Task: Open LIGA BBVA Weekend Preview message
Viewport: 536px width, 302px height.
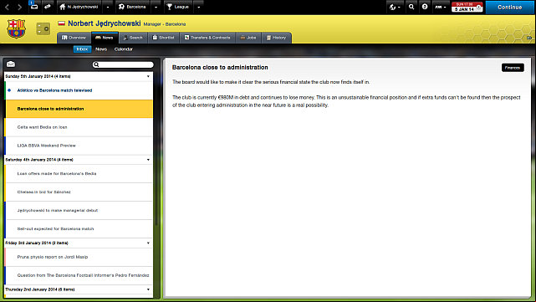Action: point(79,146)
